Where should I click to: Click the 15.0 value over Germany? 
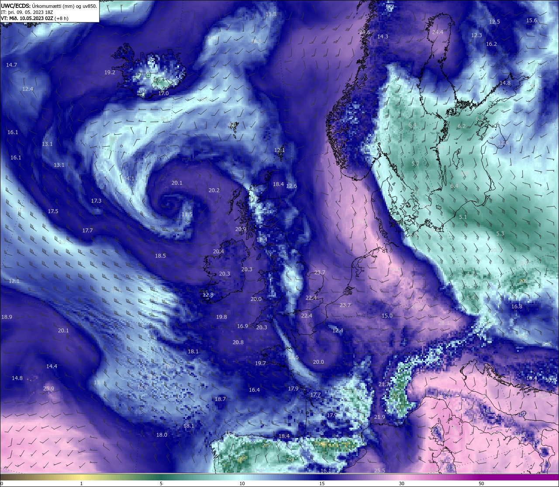click(387, 316)
